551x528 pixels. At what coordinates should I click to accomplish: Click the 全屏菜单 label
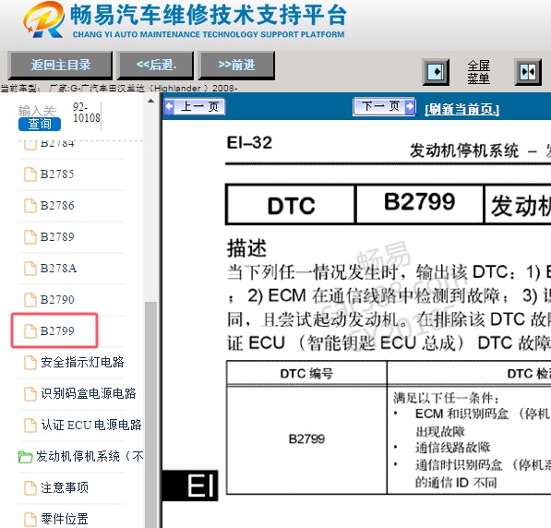[478, 72]
